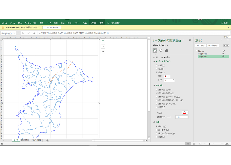Move selected object down in Selection pane
Image resolution: width=231 pixels, height=165 pixels.
click(228, 46)
